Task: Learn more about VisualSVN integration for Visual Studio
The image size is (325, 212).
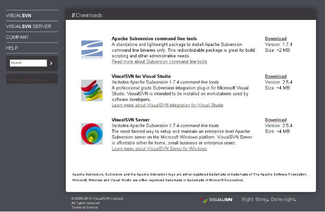Action: click(x=167, y=105)
